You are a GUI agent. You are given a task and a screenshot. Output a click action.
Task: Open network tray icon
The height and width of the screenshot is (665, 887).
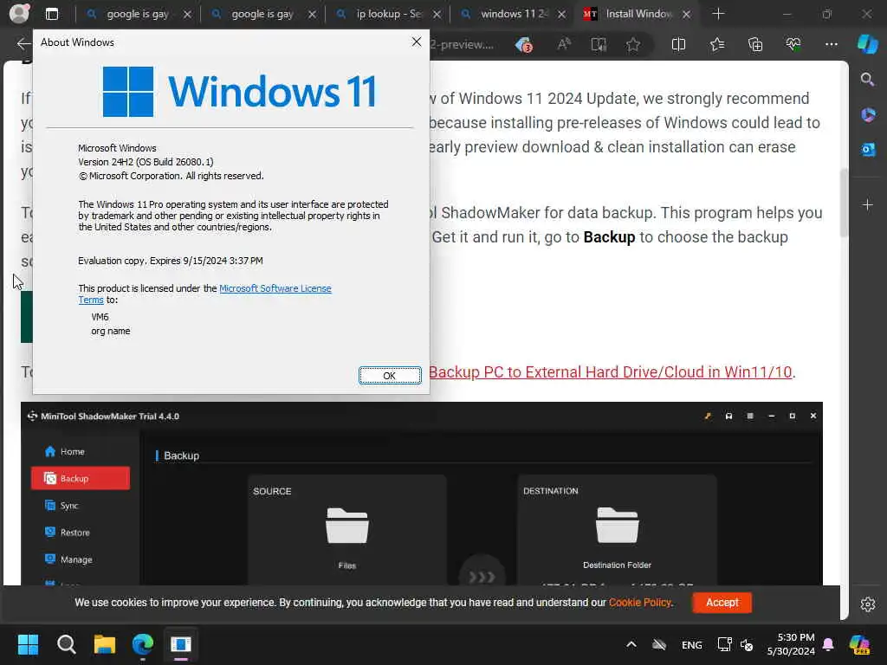click(724, 644)
